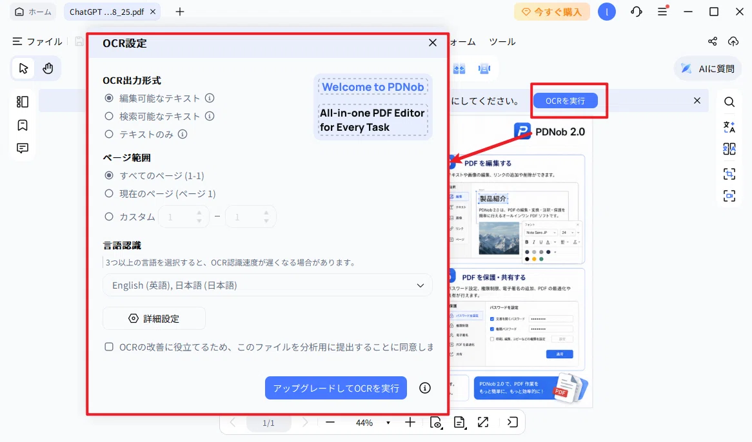Click the info icon next to 編集可能なテキスト
752x442 pixels.
(210, 98)
